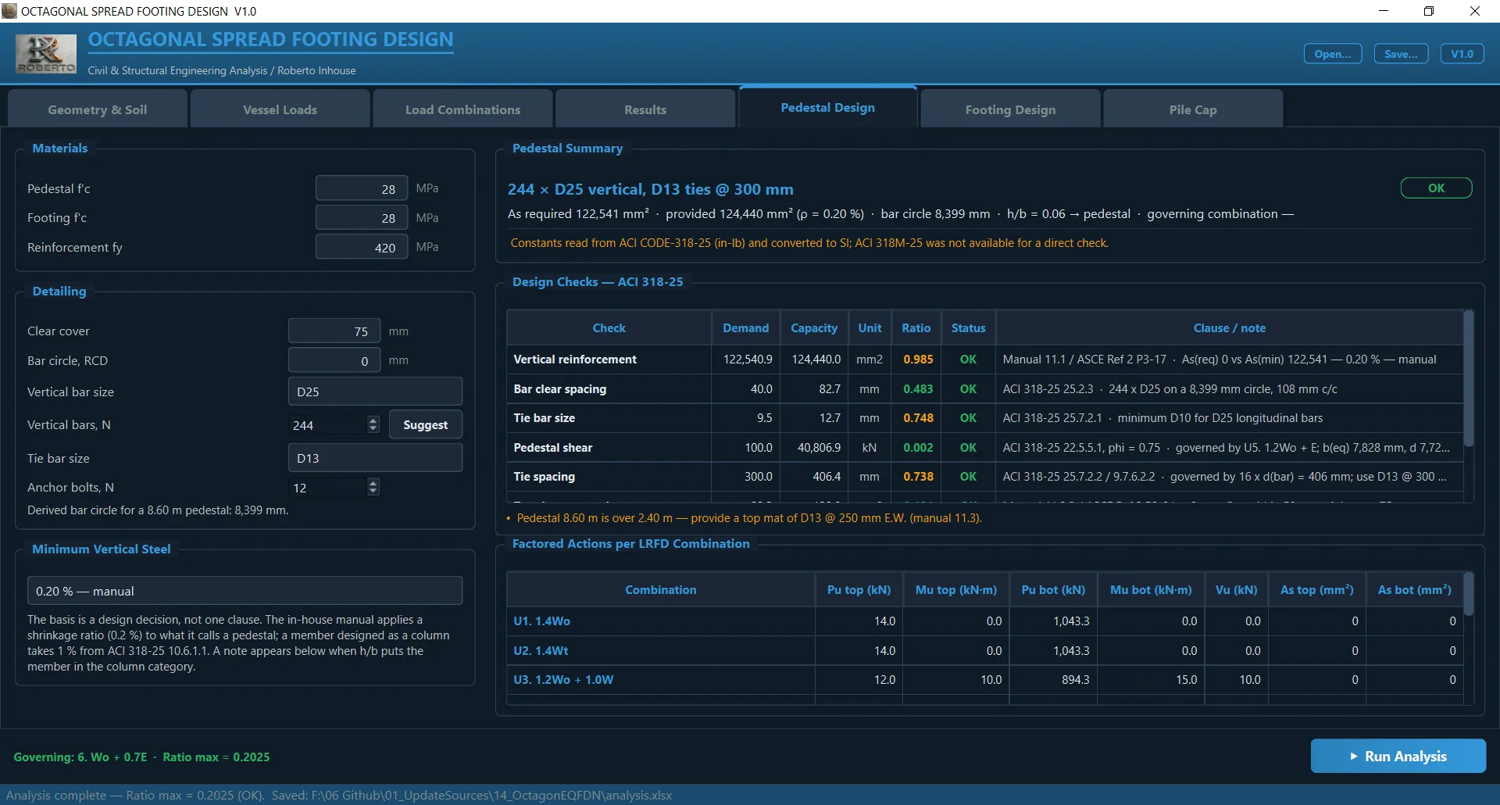
Task: Click the octagonal spread footing design title link
Action: pos(270,40)
